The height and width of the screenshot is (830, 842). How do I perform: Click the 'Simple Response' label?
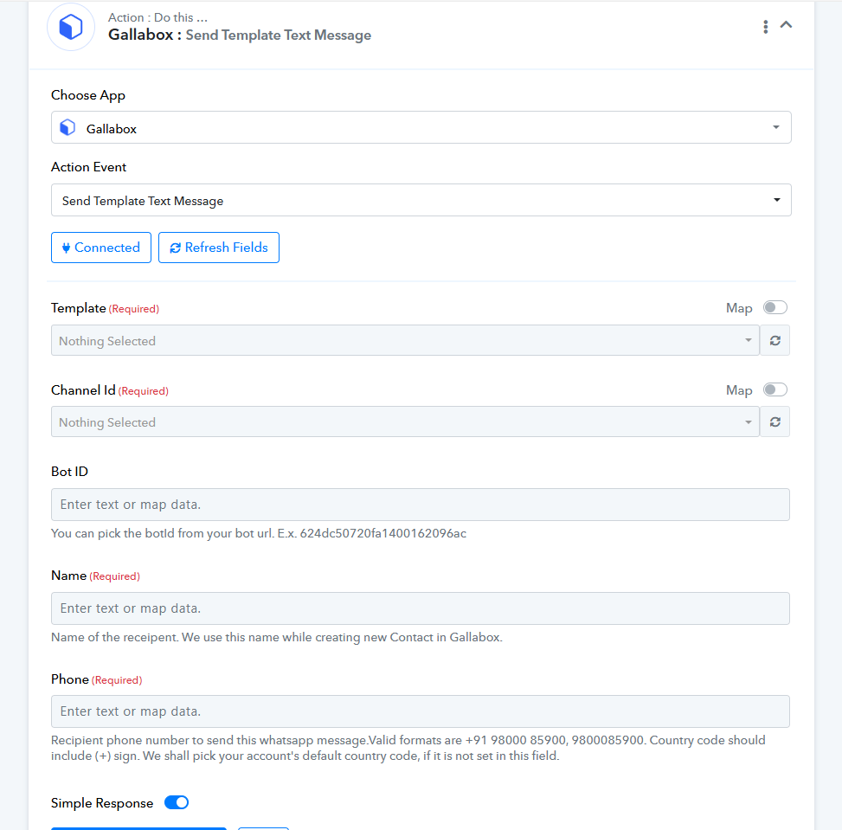(x=102, y=803)
